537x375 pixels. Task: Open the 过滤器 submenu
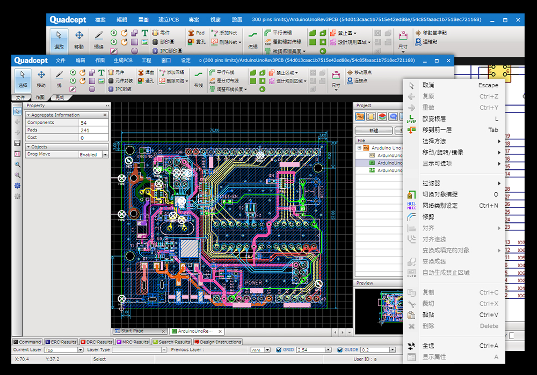(x=454, y=183)
